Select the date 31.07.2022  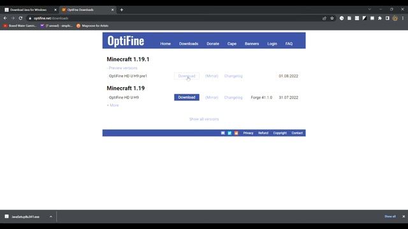(288, 97)
